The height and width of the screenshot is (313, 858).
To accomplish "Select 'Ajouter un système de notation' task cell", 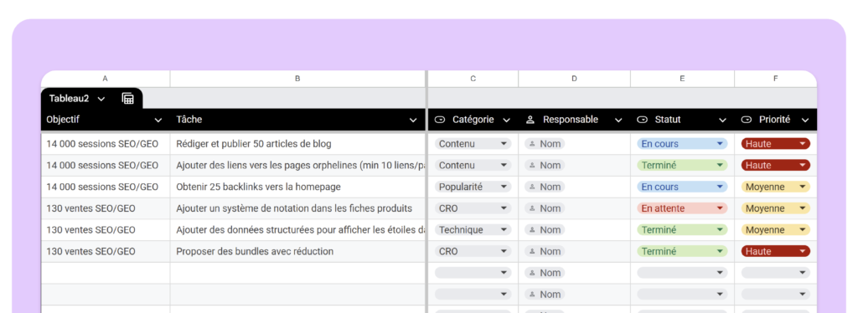I will pos(297,208).
